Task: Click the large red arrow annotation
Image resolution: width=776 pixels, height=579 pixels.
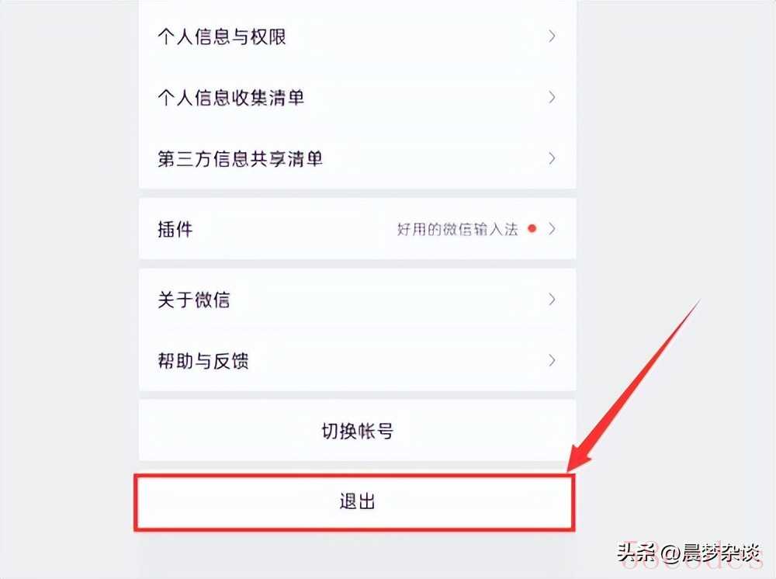Action: [x=633, y=386]
